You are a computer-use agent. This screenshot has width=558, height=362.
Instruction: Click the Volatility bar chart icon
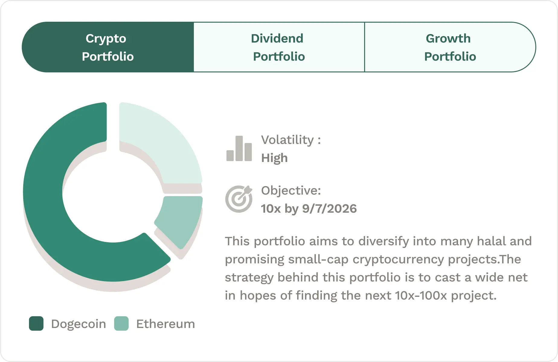click(x=239, y=149)
